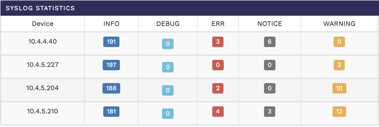Click the WARNING column header
Viewport: 379px width, 127px height.
click(x=339, y=24)
